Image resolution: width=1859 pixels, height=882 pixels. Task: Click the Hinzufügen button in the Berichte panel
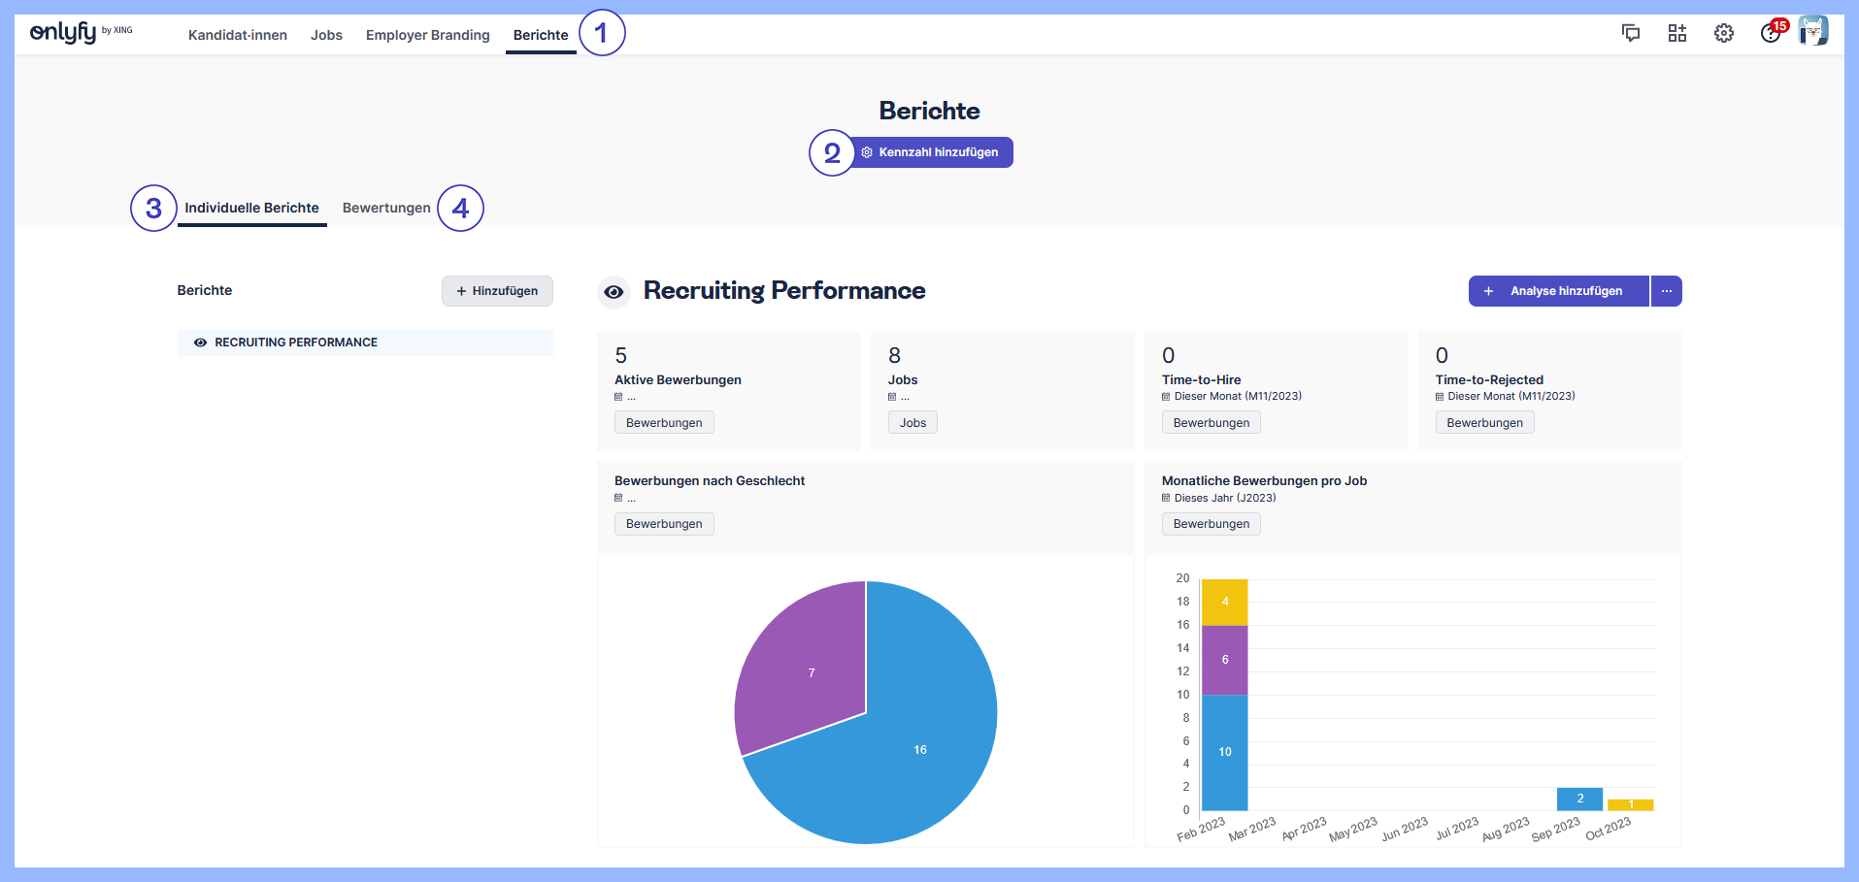click(x=497, y=291)
